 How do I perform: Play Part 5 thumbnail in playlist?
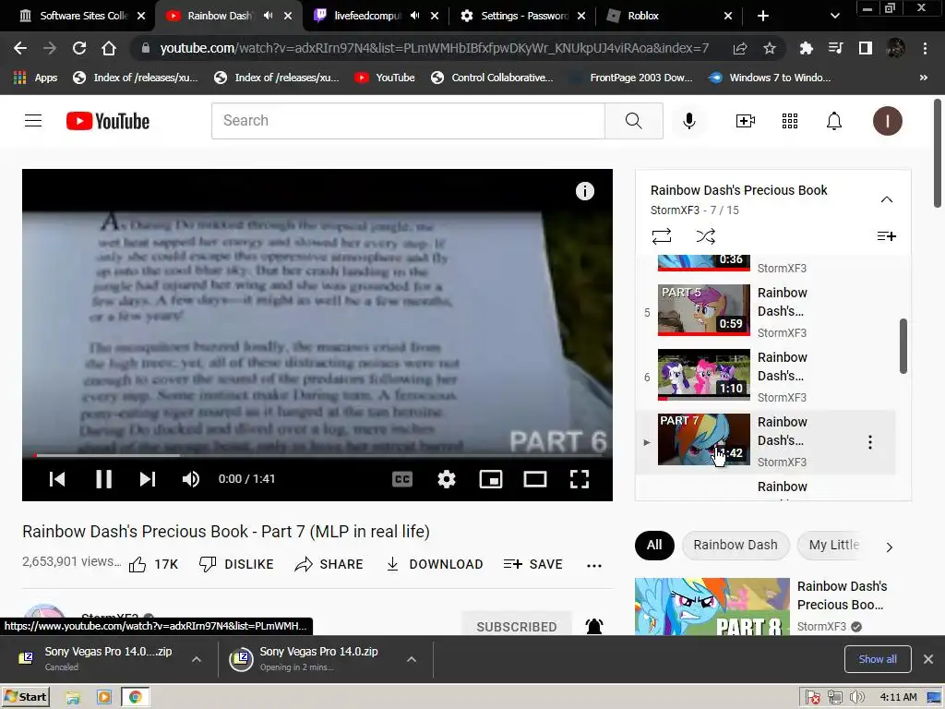tap(704, 310)
